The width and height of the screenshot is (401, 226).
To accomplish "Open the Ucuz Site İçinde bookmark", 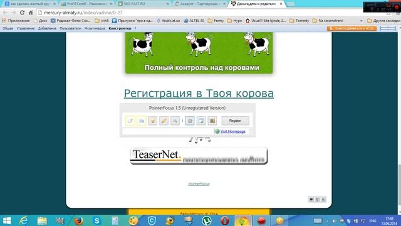I will click(x=266, y=21).
